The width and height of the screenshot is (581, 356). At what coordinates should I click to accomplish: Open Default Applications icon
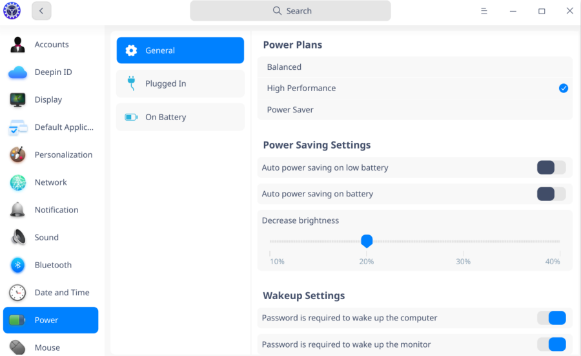pyautogui.click(x=17, y=127)
